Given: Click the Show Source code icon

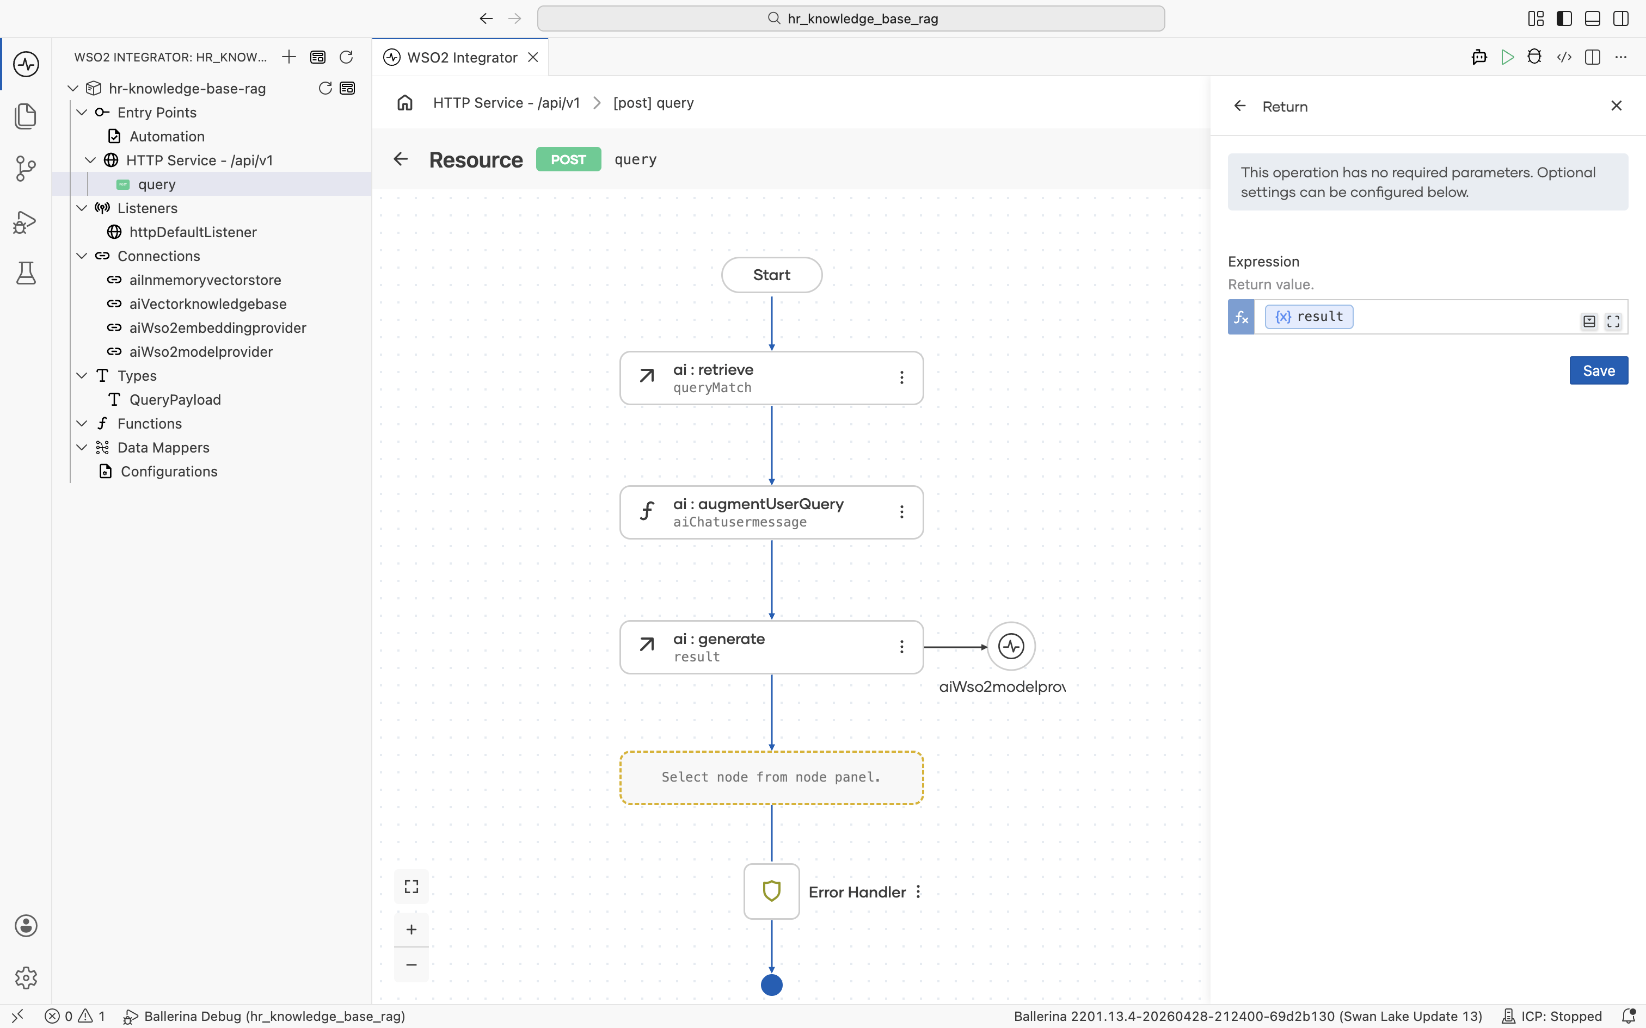Looking at the screenshot, I should 1564,57.
